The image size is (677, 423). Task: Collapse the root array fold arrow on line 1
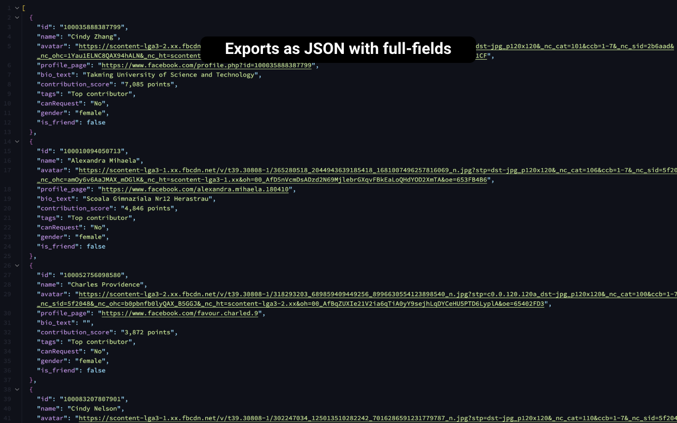point(17,8)
